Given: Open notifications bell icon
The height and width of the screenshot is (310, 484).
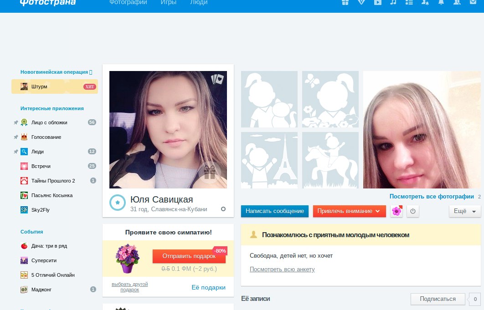Looking at the screenshot, I should tap(441, 2).
